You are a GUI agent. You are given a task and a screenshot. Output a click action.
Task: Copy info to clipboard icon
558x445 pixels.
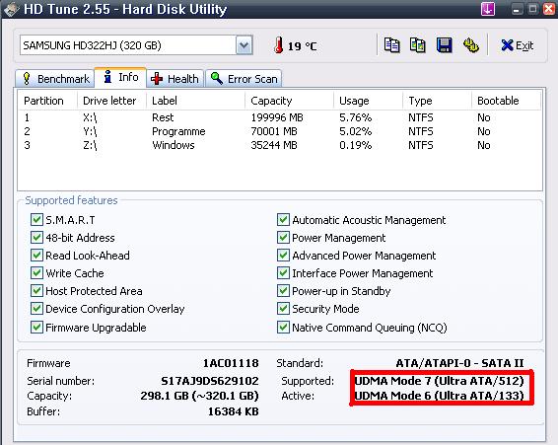click(x=391, y=45)
